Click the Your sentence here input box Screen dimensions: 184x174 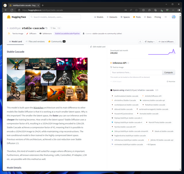[x=136, y=72]
